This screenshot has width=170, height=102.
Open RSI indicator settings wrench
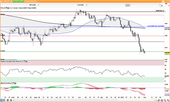tap(22, 61)
